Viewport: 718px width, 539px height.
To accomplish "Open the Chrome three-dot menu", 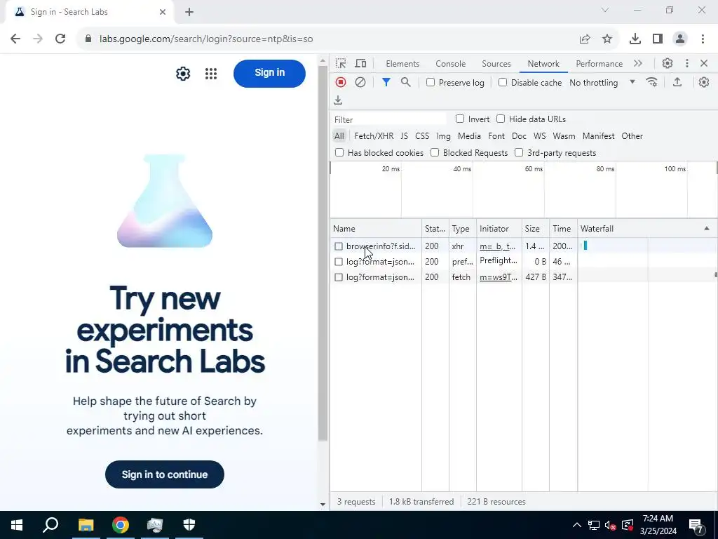I will point(703,39).
